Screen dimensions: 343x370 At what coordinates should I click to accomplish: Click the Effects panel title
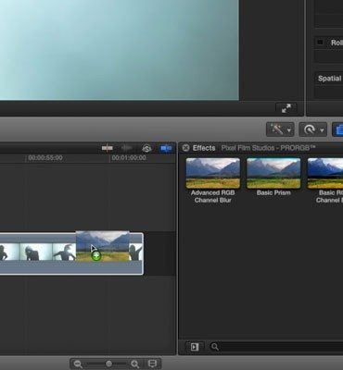204,148
